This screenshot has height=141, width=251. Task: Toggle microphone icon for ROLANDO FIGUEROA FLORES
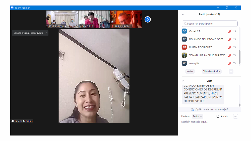point(229,39)
